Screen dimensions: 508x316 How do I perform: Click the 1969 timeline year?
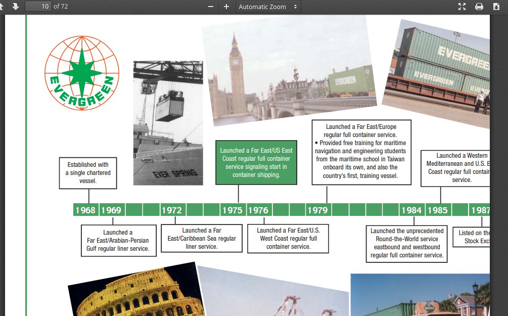coord(111,210)
